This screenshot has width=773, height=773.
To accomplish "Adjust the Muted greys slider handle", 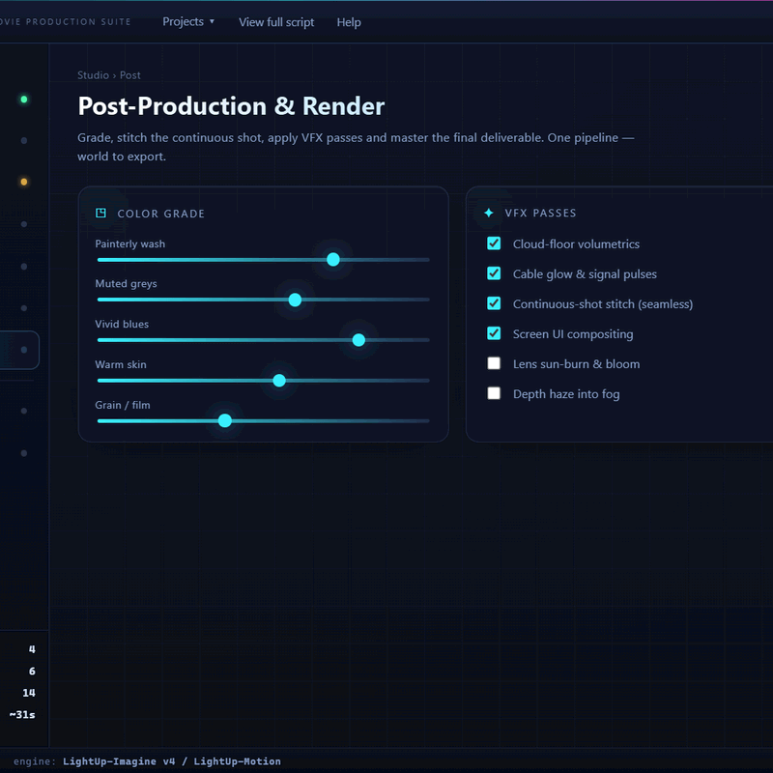I will pos(295,300).
